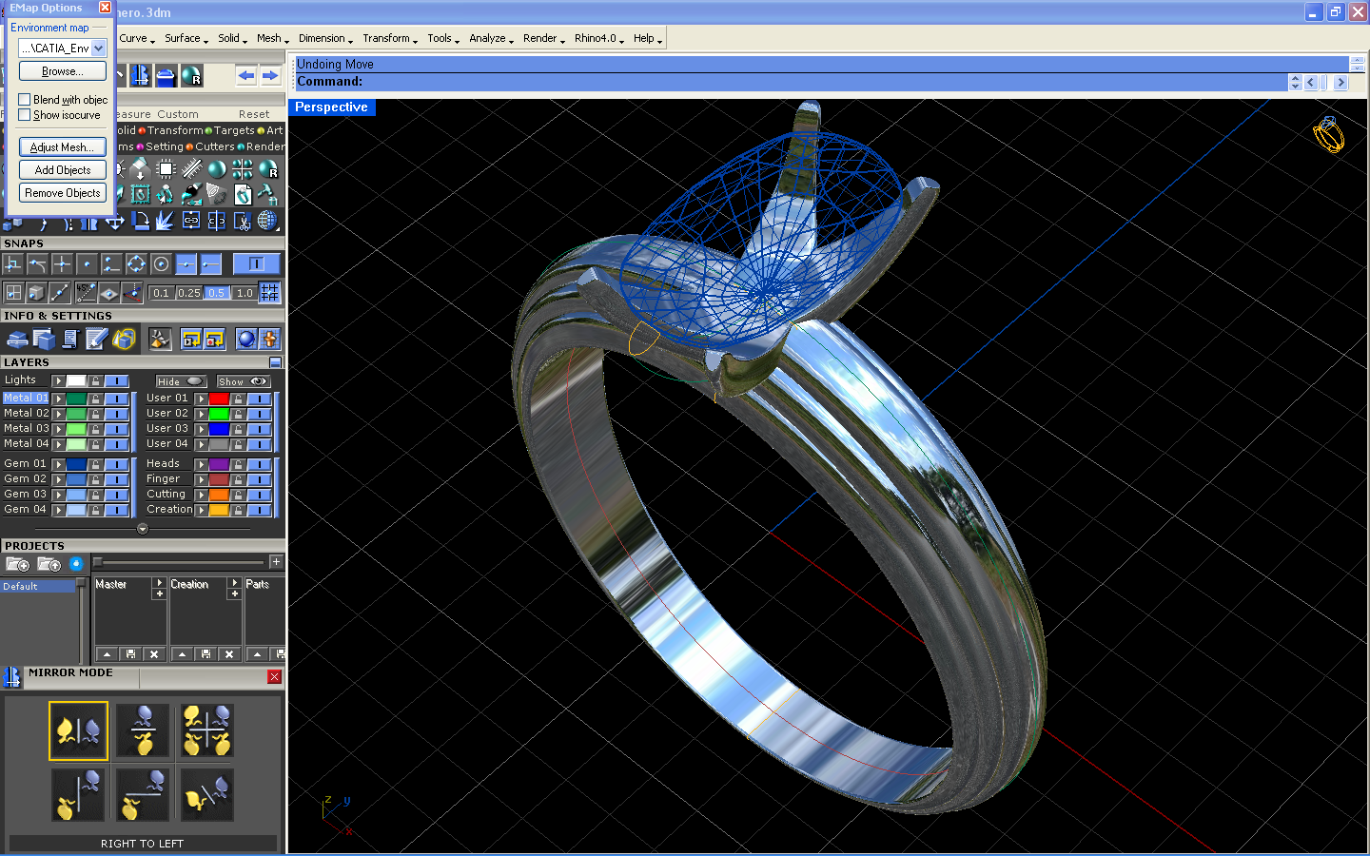
Task: Open the printer icon in Info & Settings
Action: coord(17,339)
